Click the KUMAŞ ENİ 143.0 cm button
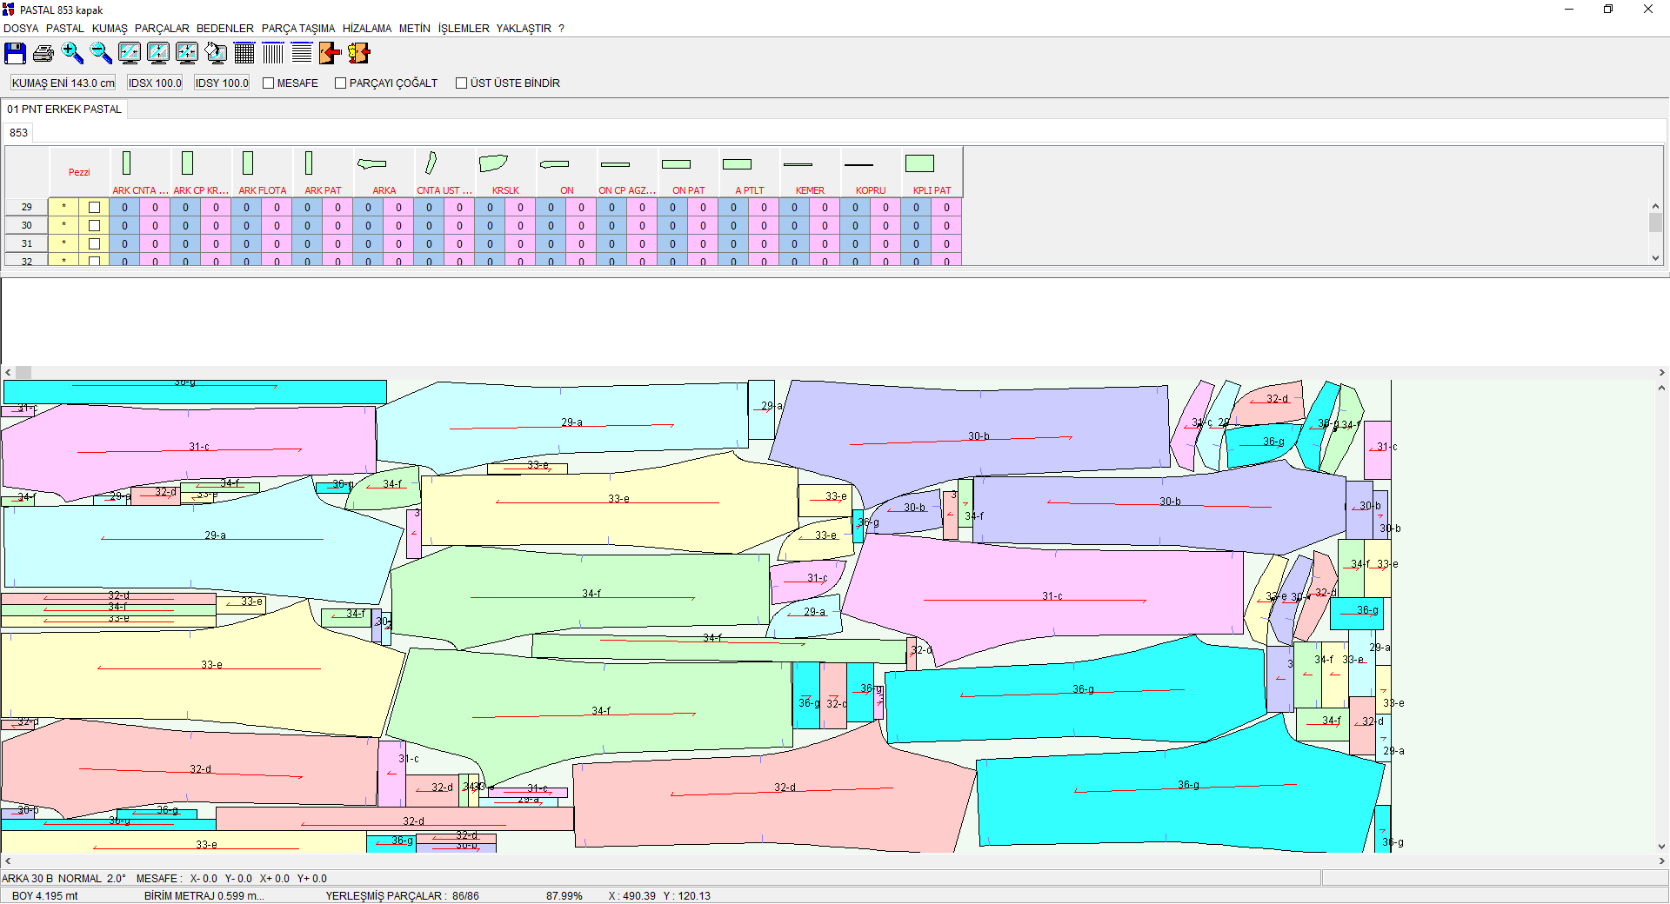This screenshot has height=904, width=1670. (63, 83)
